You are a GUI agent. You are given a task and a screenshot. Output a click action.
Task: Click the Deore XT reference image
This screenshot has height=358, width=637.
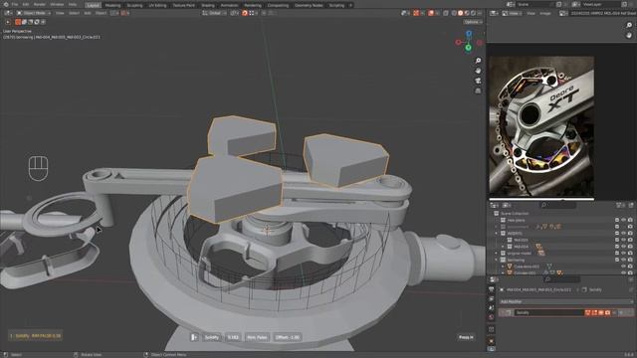click(x=541, y=125)
